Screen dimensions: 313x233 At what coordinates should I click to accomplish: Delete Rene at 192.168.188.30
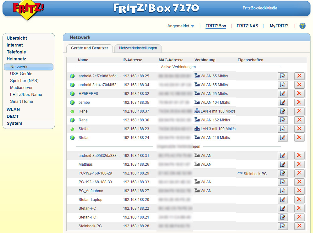299,120
